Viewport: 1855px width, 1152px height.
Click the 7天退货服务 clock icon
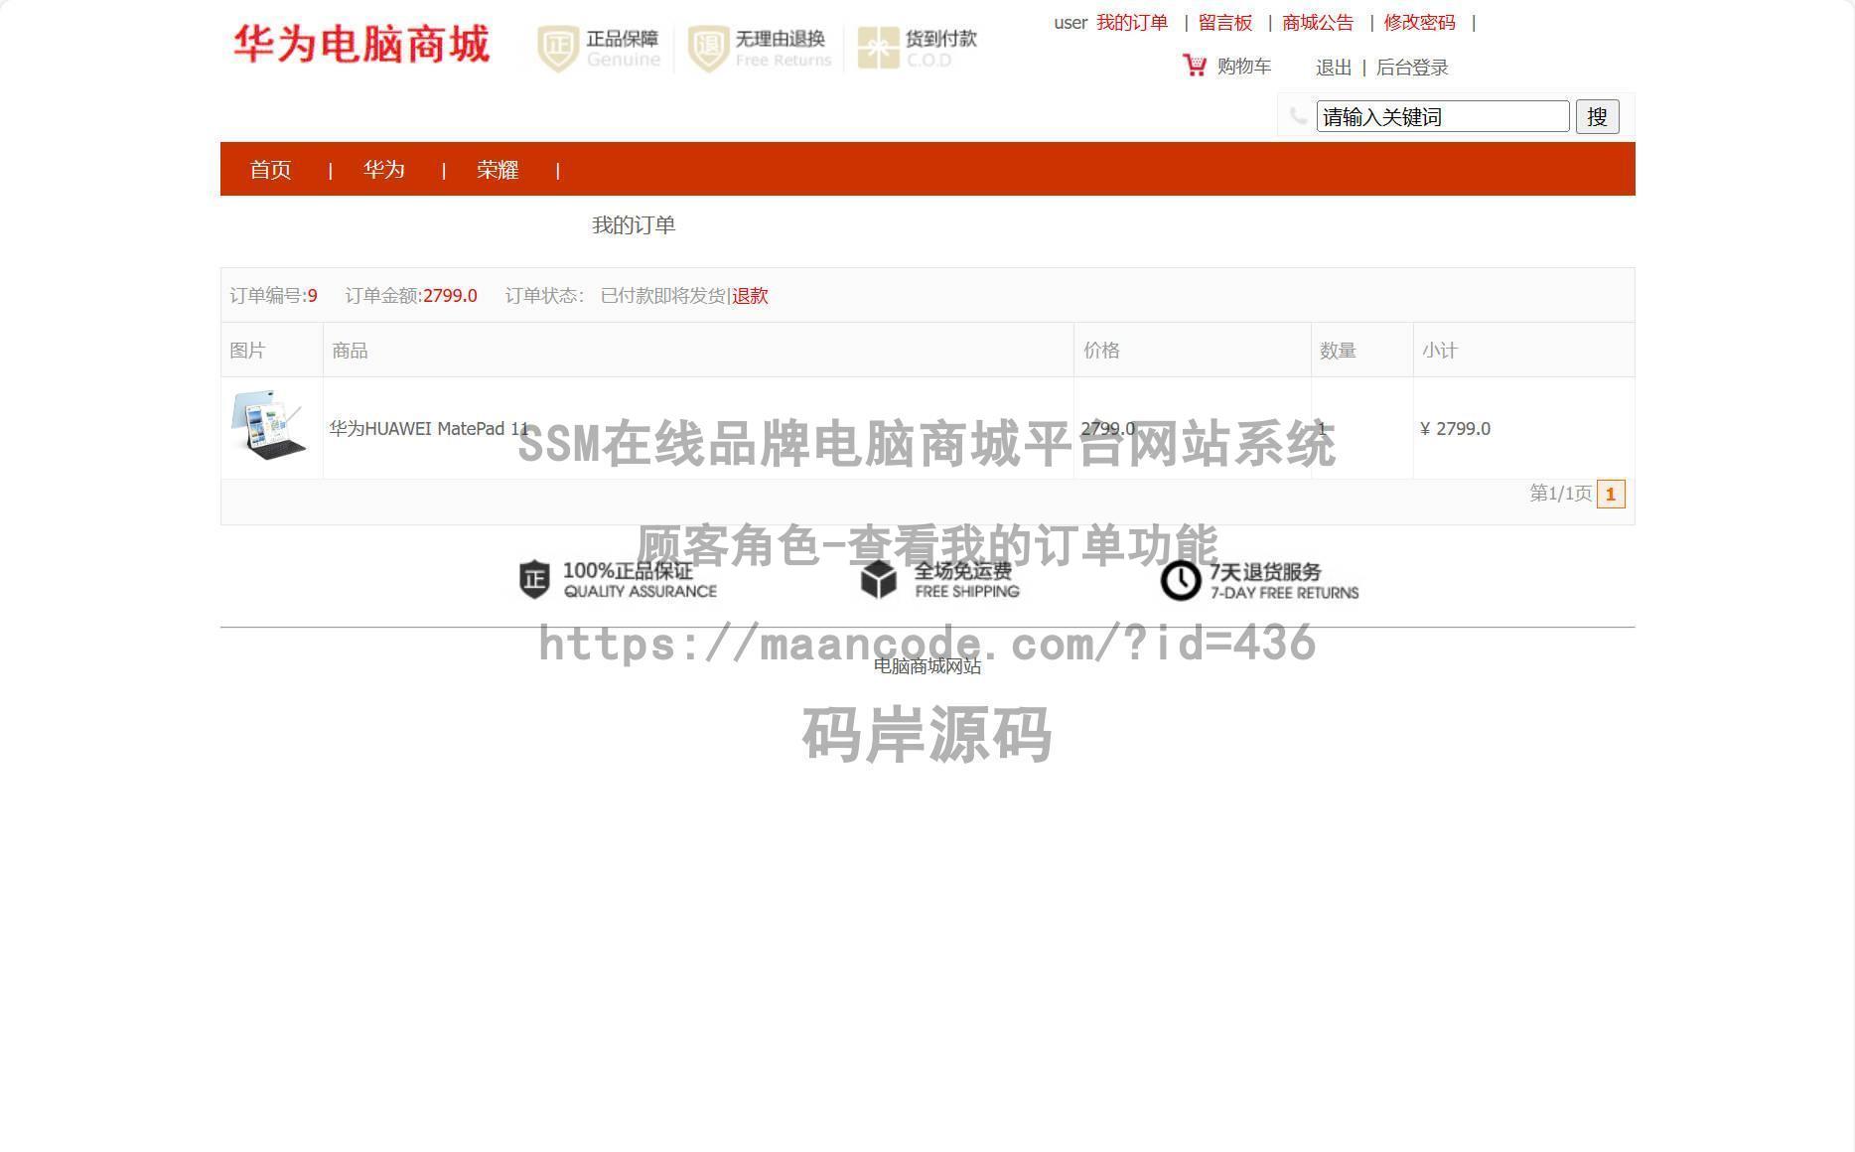pos(1181,580)
